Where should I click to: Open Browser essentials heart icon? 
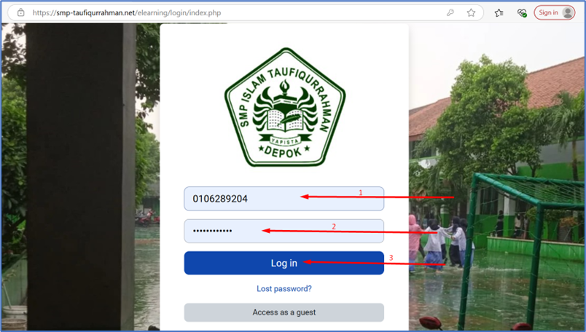tap(522, 12)
